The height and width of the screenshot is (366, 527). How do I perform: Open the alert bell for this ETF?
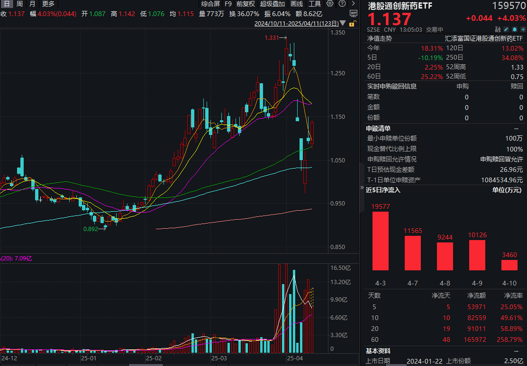(514, 29)
